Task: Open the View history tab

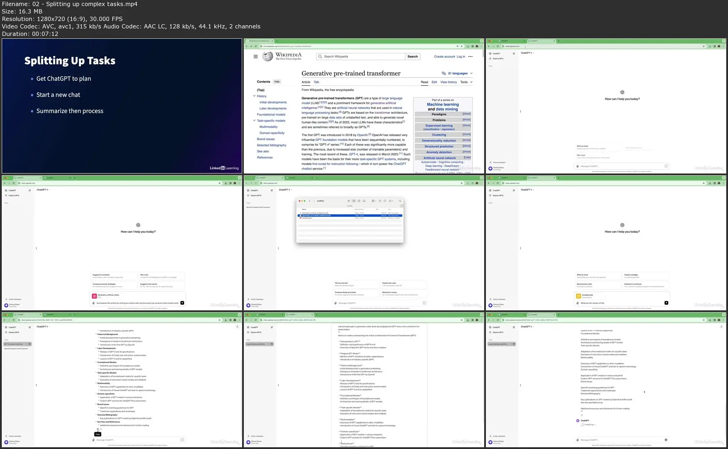Action: point(449,82)
